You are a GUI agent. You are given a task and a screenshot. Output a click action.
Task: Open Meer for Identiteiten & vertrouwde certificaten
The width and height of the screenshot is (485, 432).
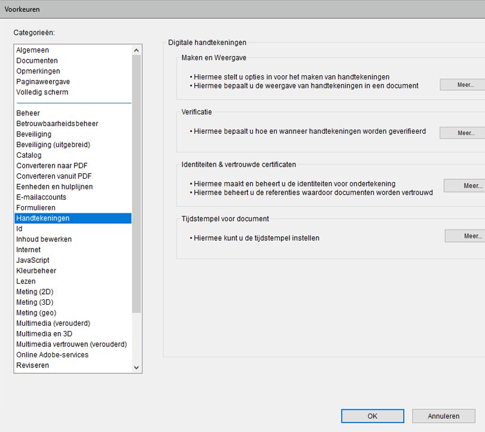coord(466,186)
